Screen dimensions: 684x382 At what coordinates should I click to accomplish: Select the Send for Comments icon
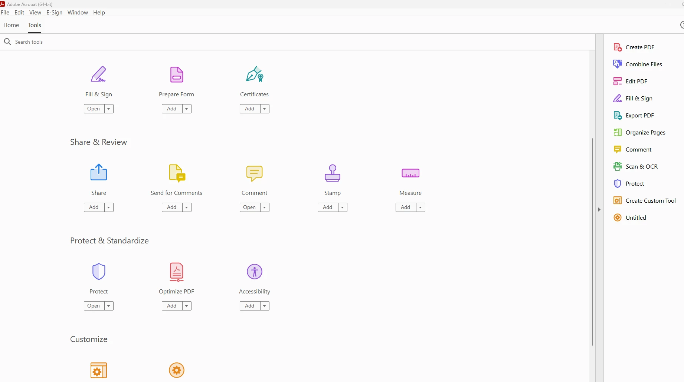point(177,173)
